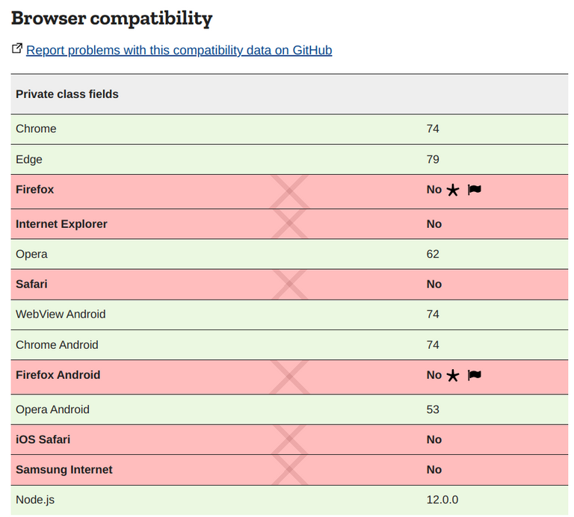This screenshot has height=517, width=574.
Task: Click the Samsung Internet No cell
Action: 434,470
